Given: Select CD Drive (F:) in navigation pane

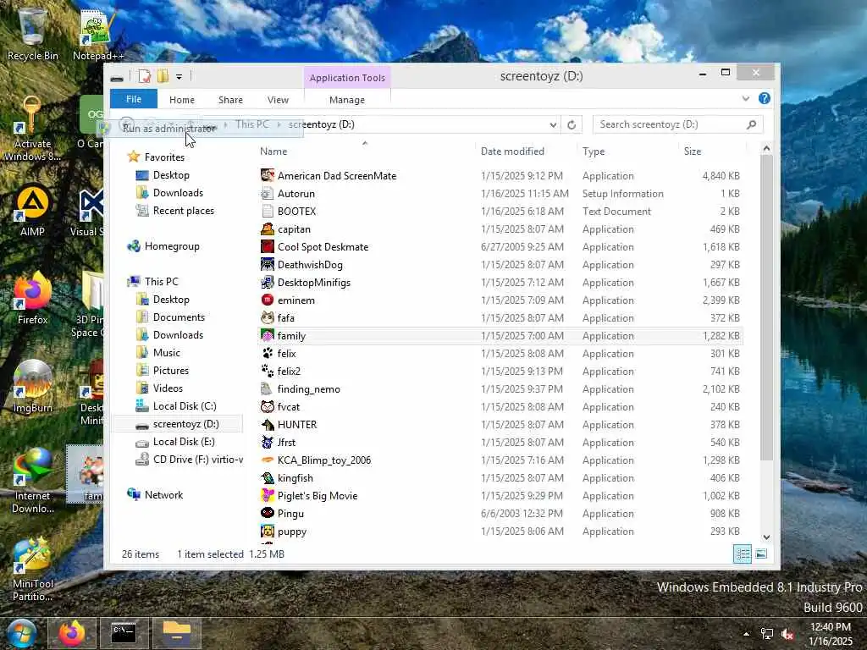Looking at the screenshot, I should (189, 460).
